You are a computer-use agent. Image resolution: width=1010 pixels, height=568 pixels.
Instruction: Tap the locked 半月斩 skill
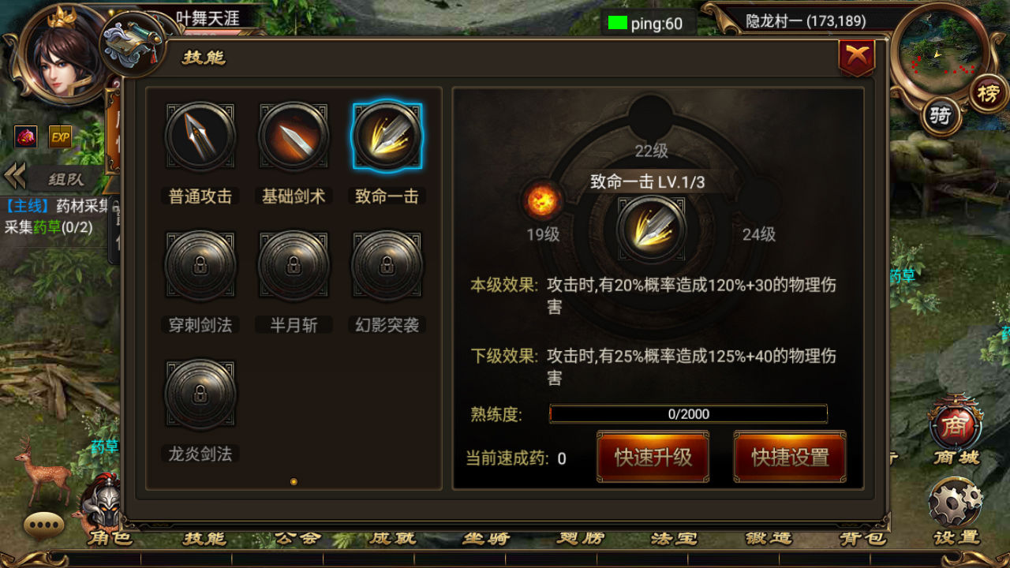point(294,266)
